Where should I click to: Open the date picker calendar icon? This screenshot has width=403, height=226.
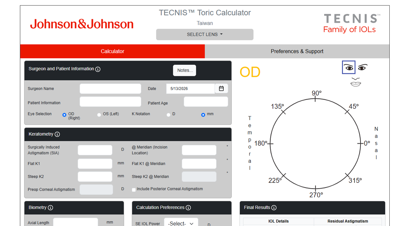[221, 89]
